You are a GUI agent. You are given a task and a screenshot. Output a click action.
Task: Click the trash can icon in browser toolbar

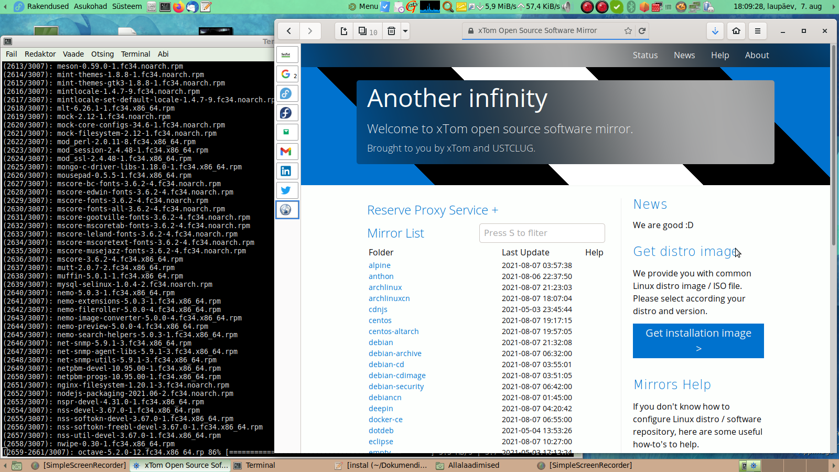pyautogui.click(x=391, y=31)
